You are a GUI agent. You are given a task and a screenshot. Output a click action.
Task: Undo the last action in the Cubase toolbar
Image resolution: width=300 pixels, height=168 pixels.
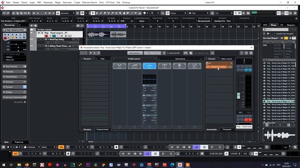(4, 13)
